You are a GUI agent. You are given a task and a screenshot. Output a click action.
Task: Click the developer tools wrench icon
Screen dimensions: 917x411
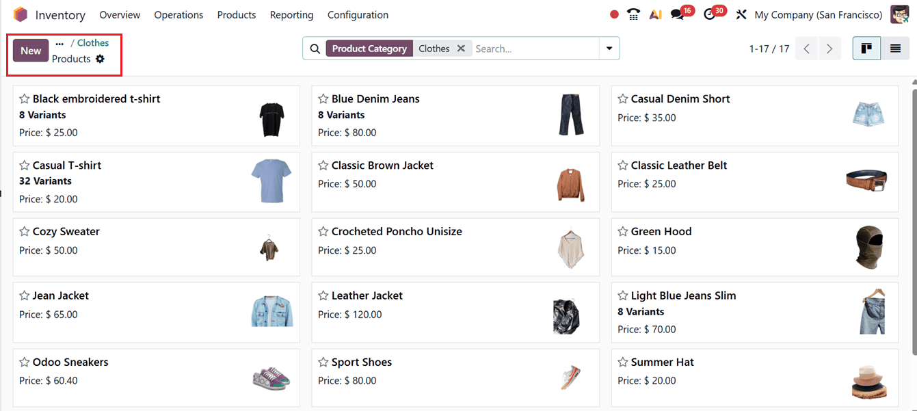(741, 13)
